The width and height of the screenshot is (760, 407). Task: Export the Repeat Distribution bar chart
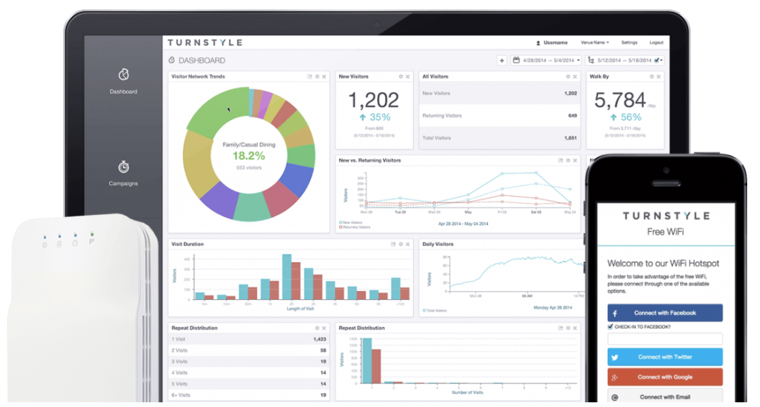[x=560, y=328]
